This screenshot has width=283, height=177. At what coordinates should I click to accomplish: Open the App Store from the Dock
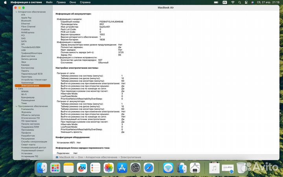122,168
